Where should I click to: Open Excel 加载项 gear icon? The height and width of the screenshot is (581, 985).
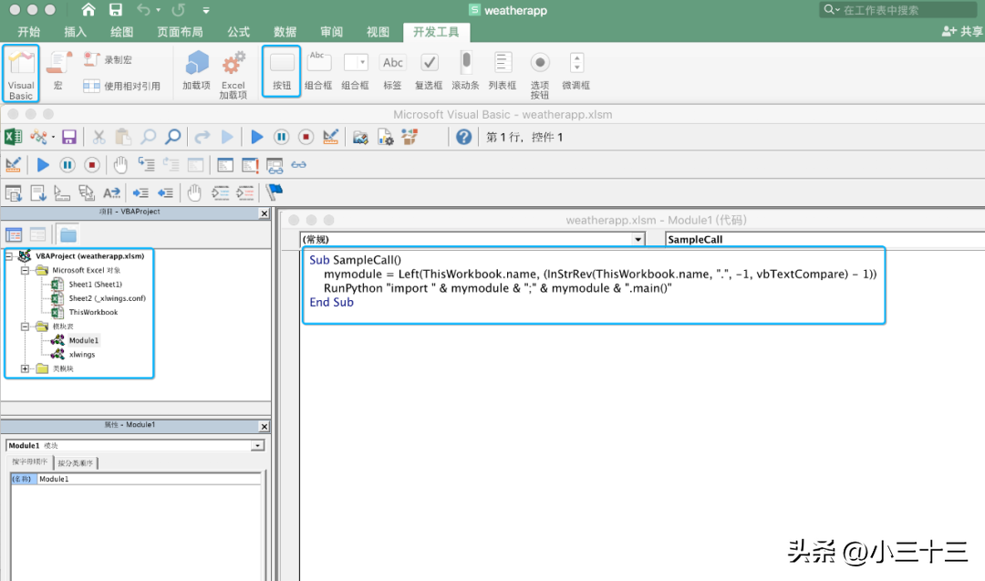[233, 74]
